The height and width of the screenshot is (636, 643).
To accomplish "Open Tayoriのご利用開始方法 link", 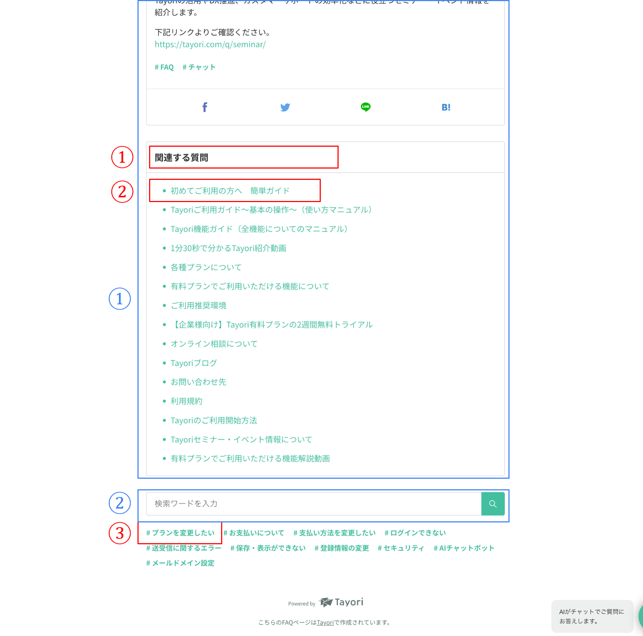I will click(214, 420).
